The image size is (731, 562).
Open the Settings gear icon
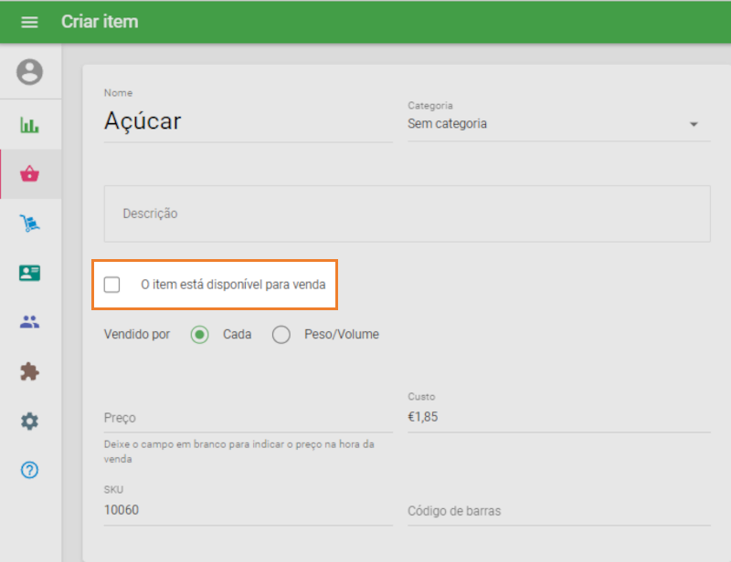(x=29, y=421)
